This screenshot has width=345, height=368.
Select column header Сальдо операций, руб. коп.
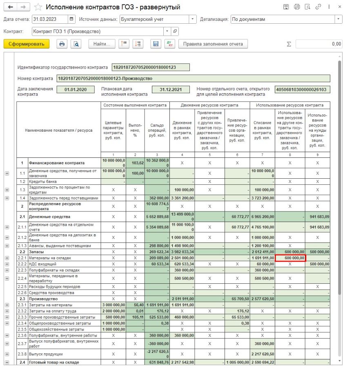[x=157, y=130]
